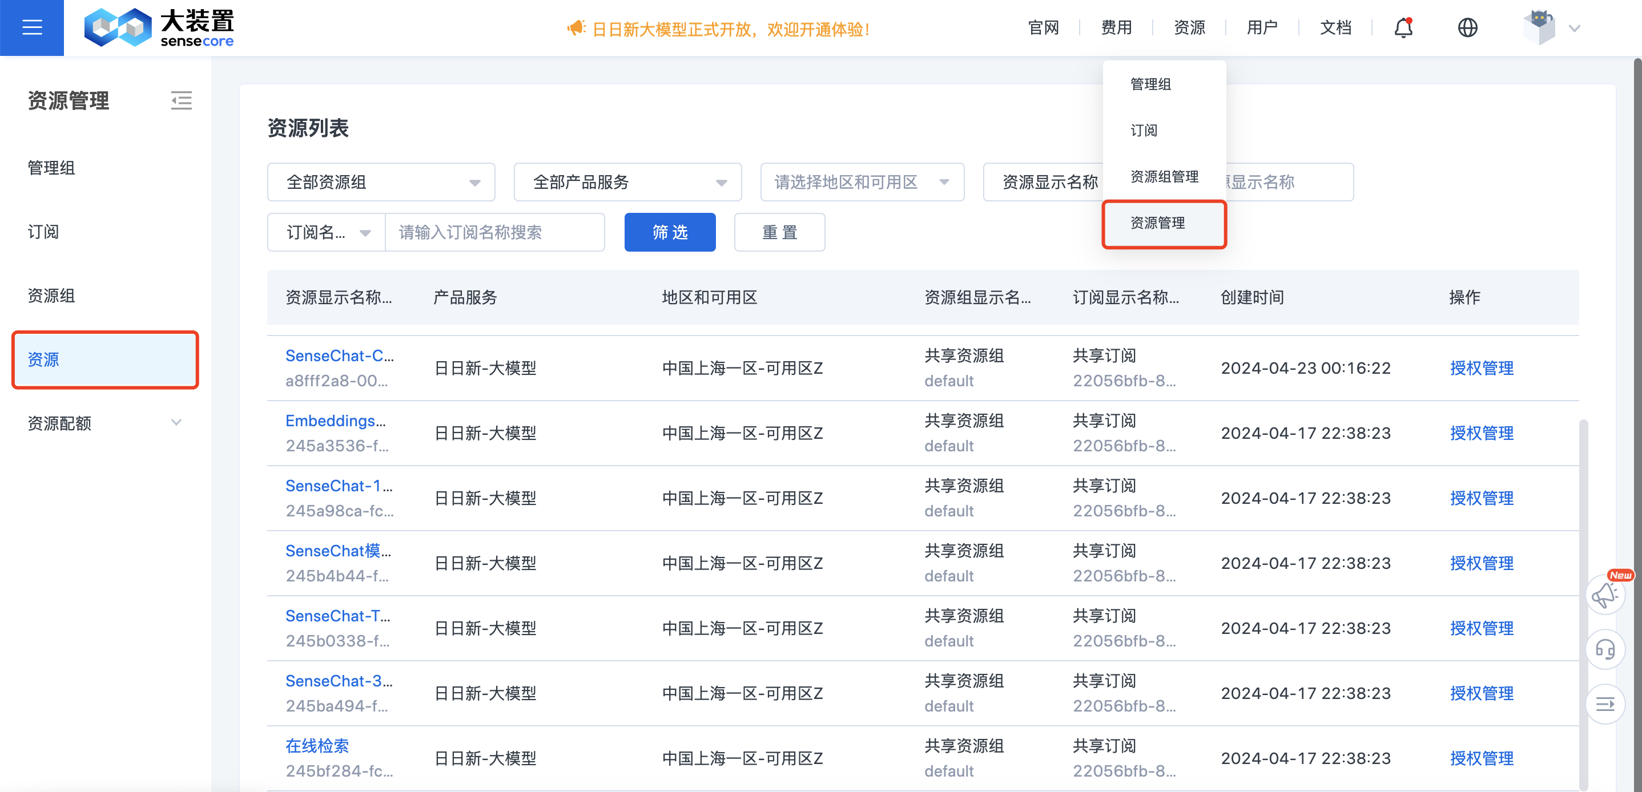This screenshot has width=1642, height=792.
Task: Open the 全部资源组 dropdown
Action: [381, 182]
